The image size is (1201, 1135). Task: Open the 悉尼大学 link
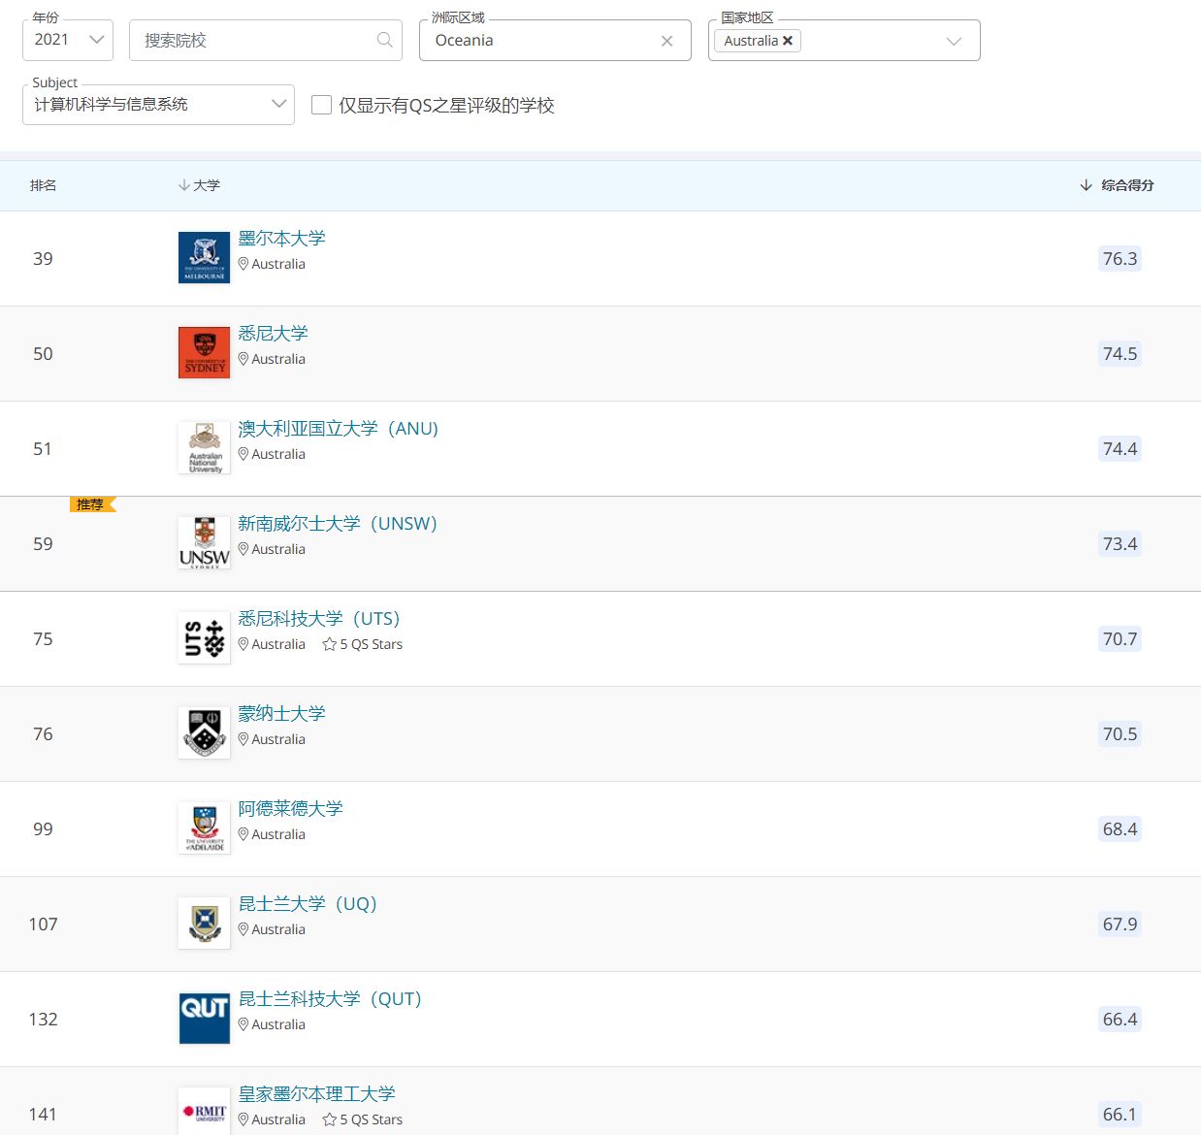tap(273, 334)
